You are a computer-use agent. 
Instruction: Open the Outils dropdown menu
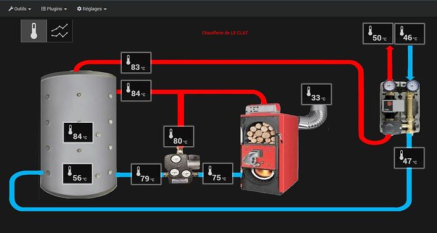[20, 9]
